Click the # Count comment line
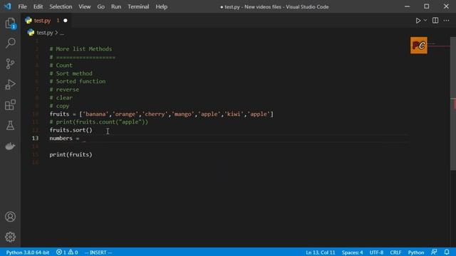Image resolution: width=456 pixels, height=256 pixels. [61, 65]
